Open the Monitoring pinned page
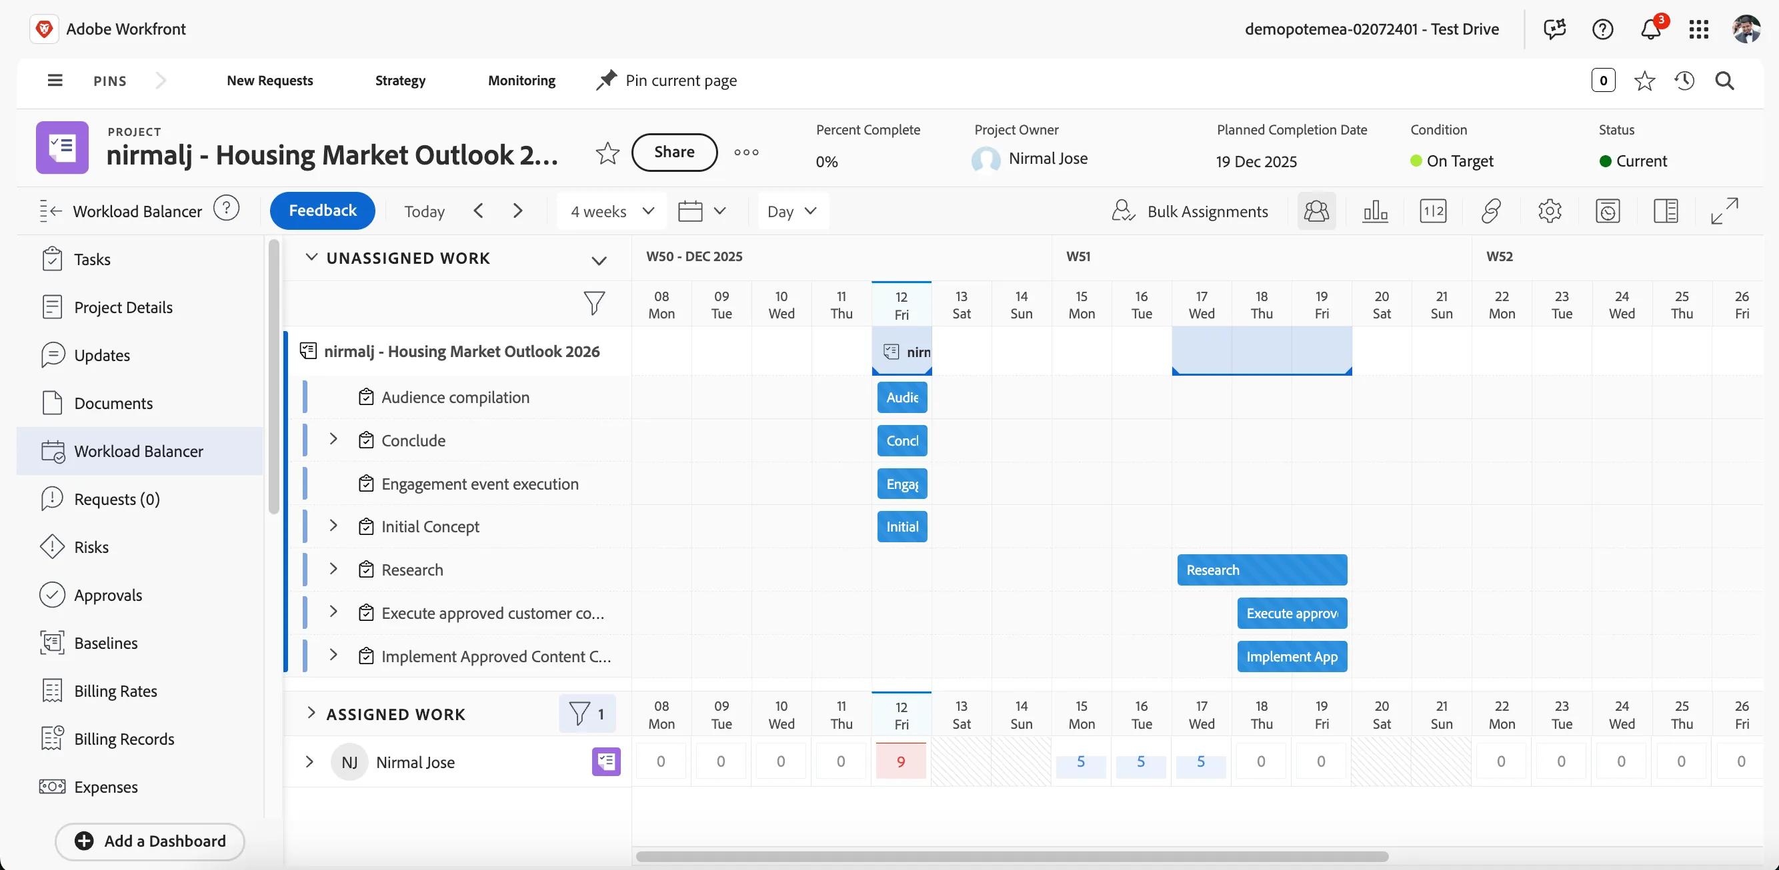This screenshot has height=870, width=1779. coord(521,80)
